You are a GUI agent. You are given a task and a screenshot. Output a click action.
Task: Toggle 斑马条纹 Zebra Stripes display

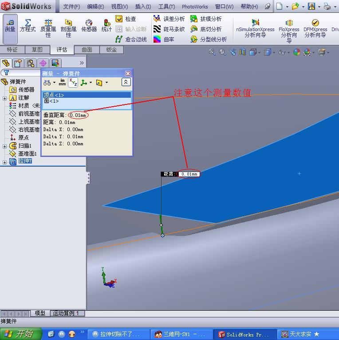(169, 29)
